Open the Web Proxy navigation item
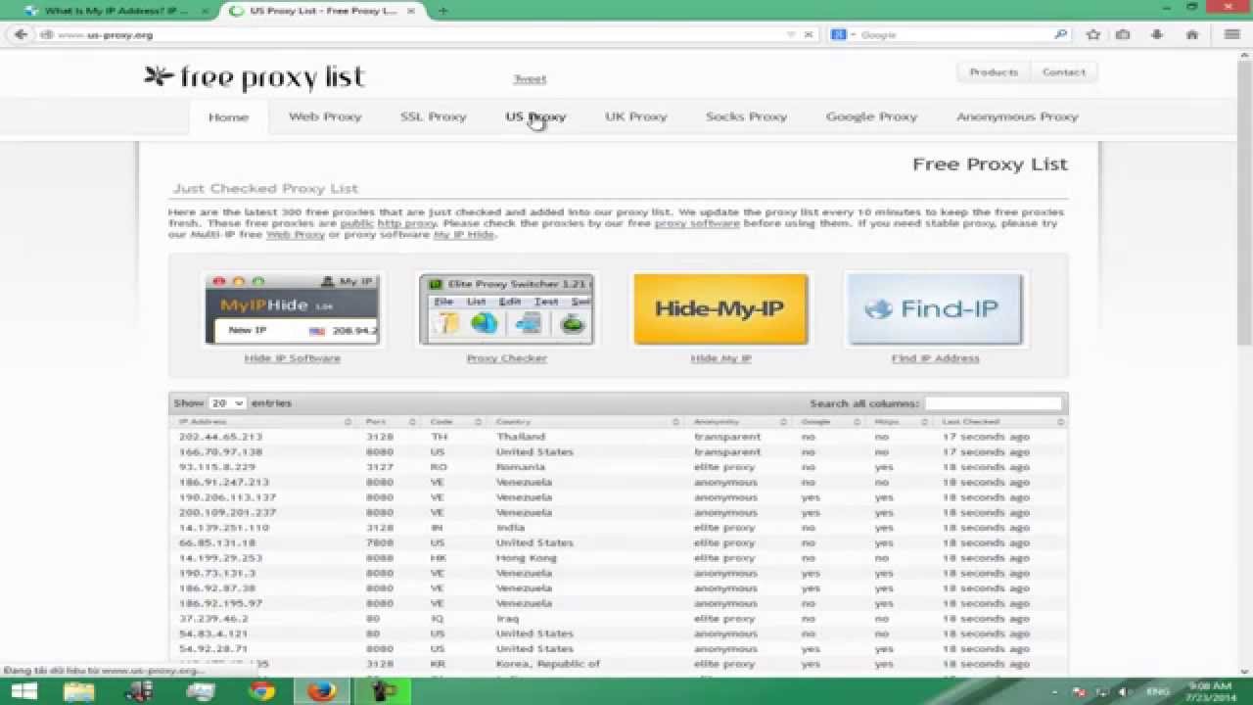 tap(325, 117)
